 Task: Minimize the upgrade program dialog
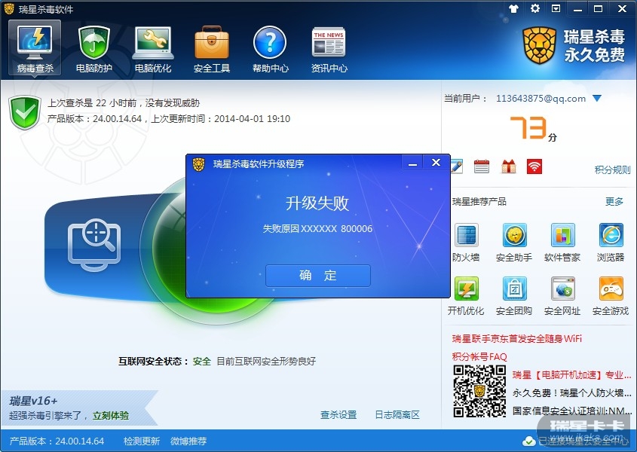click(x=412, y=163)
